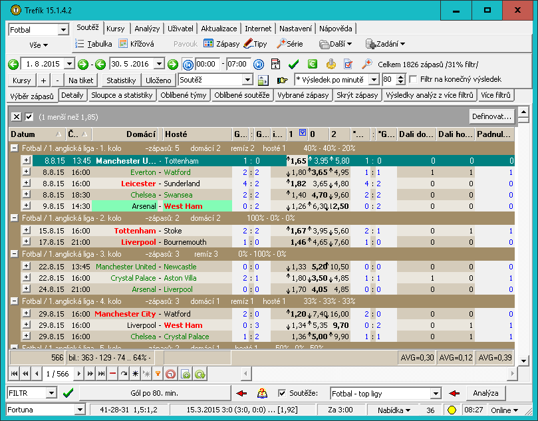This screenshot has width=538, height=421.
Task: Click the green euro icon
Action: click(x=313, y=64)
